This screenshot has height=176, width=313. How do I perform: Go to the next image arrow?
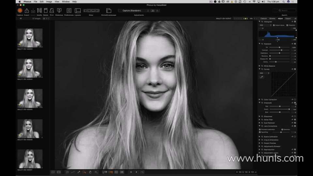137,172
